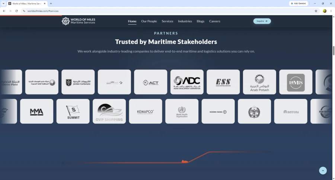Viewport: 335px width, 180px height.
Task: Click the Summit flag logo card
Action: click(x=73, y=111)
